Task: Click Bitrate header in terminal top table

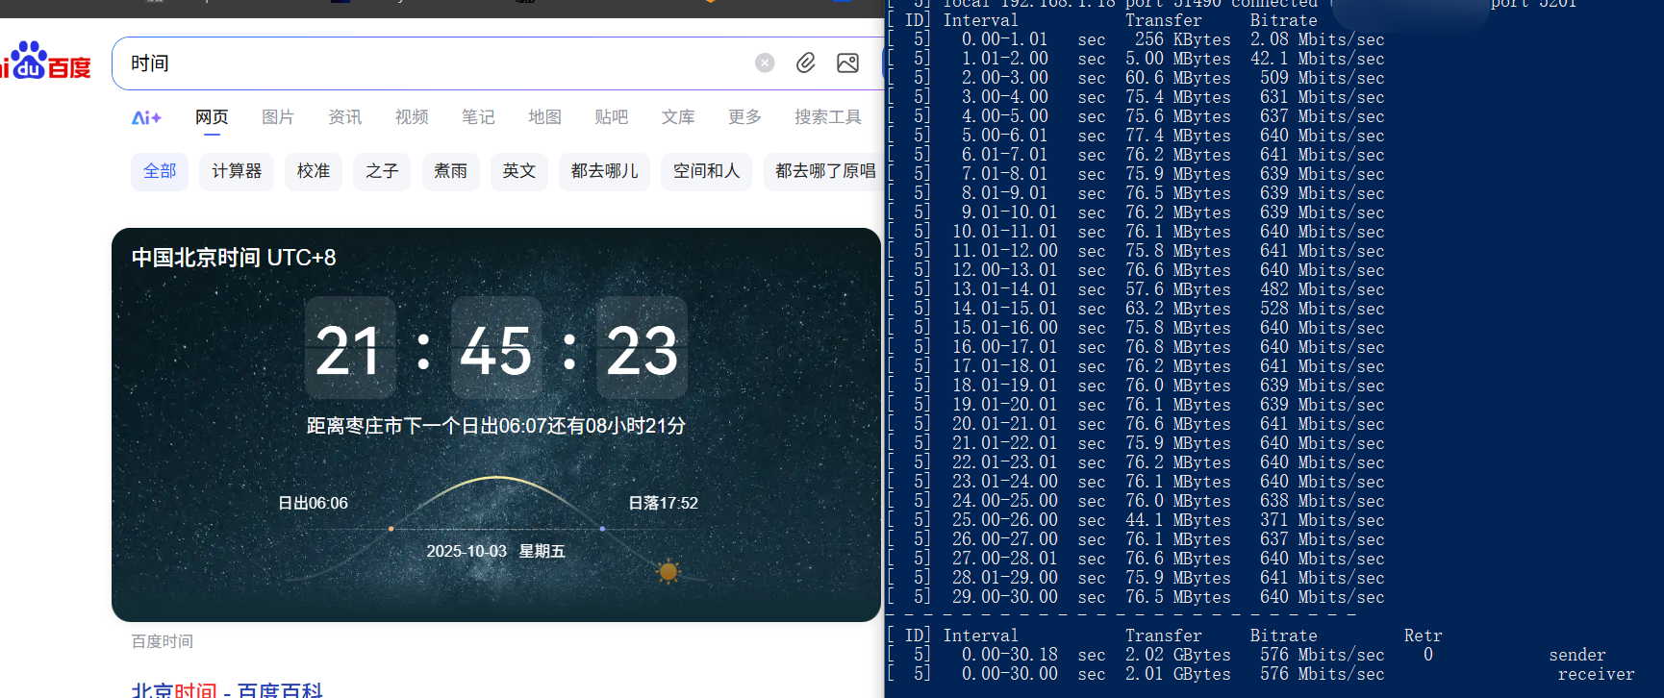Action: [1283, 20]
